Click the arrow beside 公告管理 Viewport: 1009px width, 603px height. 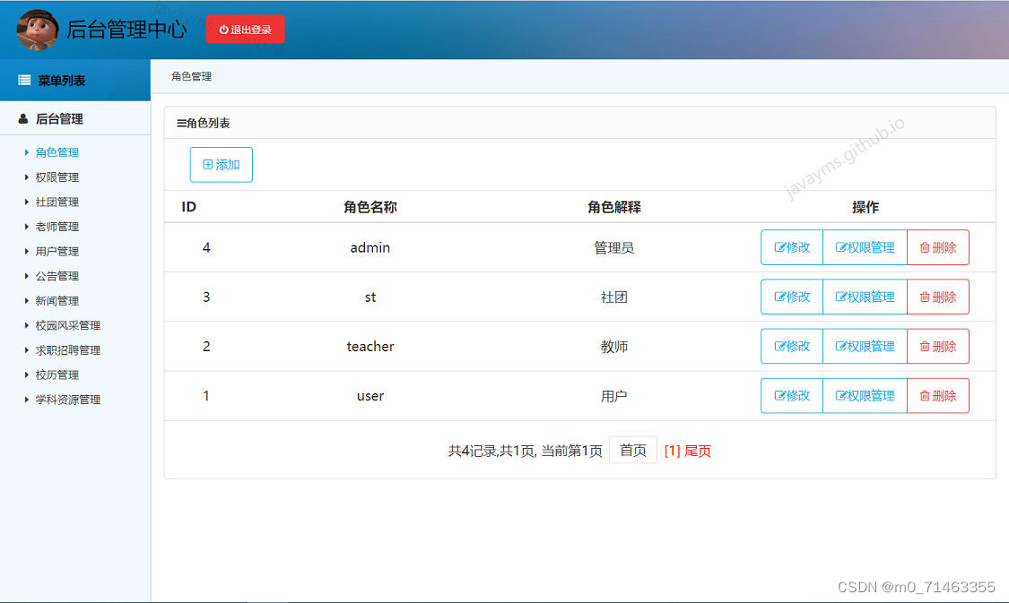tap(26, 277)
